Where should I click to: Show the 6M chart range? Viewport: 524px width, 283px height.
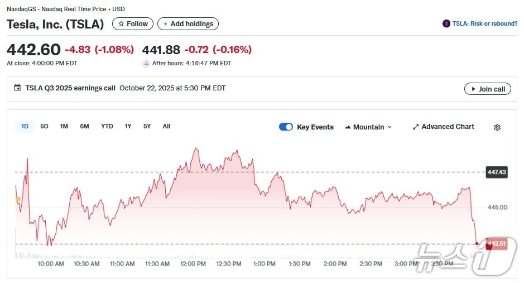(x=84, y=127)
